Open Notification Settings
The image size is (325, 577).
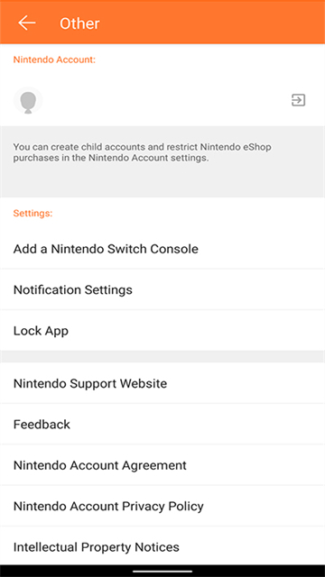[x=162, y=290]
